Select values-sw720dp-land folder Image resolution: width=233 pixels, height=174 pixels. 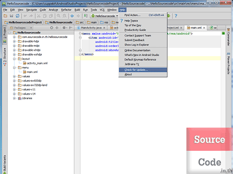tap(33, 85)
